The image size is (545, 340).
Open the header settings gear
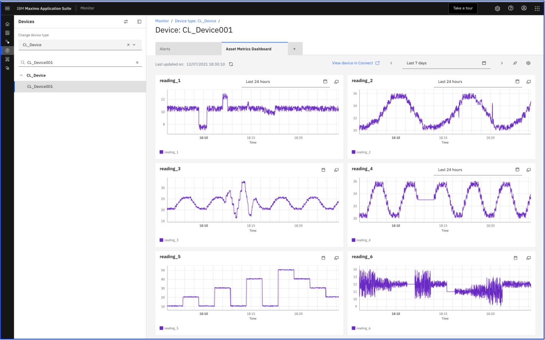coord(497,8)
